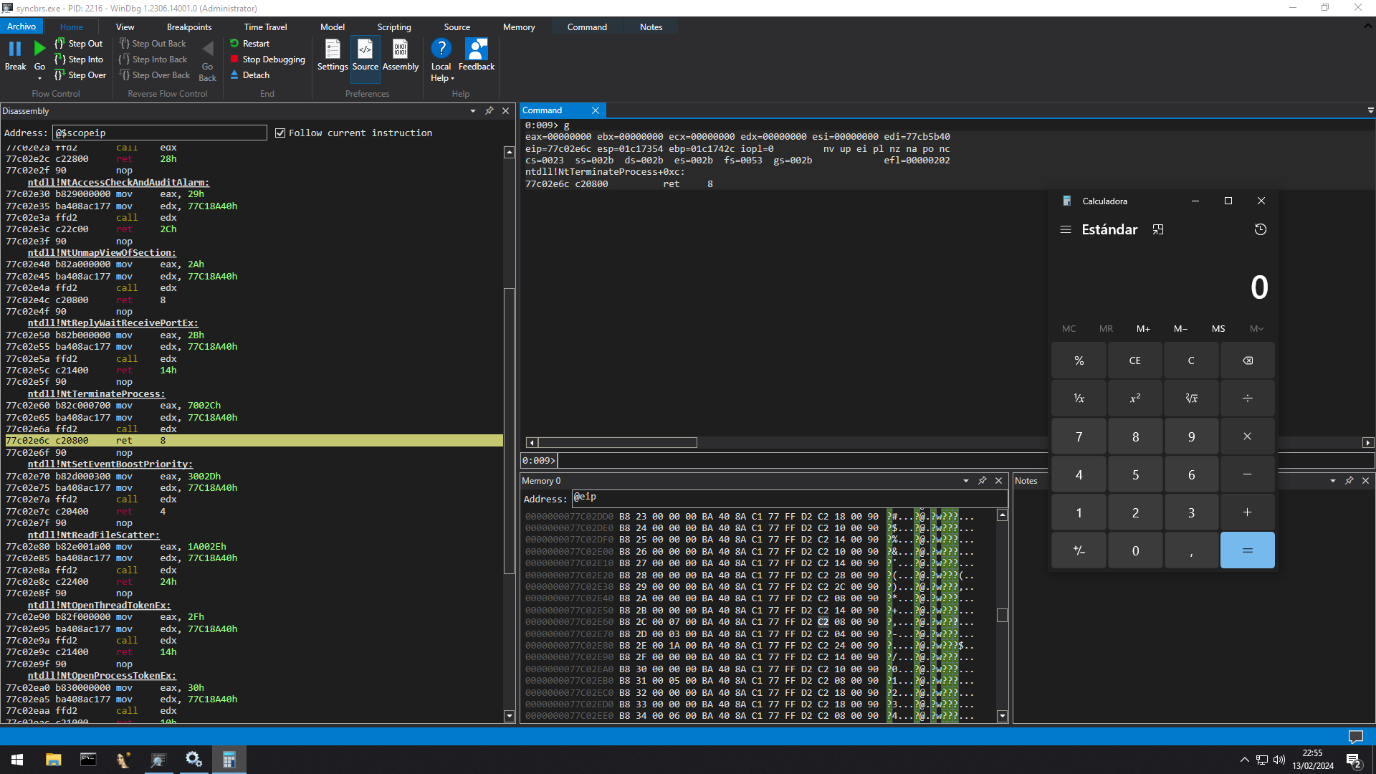
Task: Click the Detach icon
Action: click(x=234, y=75)
